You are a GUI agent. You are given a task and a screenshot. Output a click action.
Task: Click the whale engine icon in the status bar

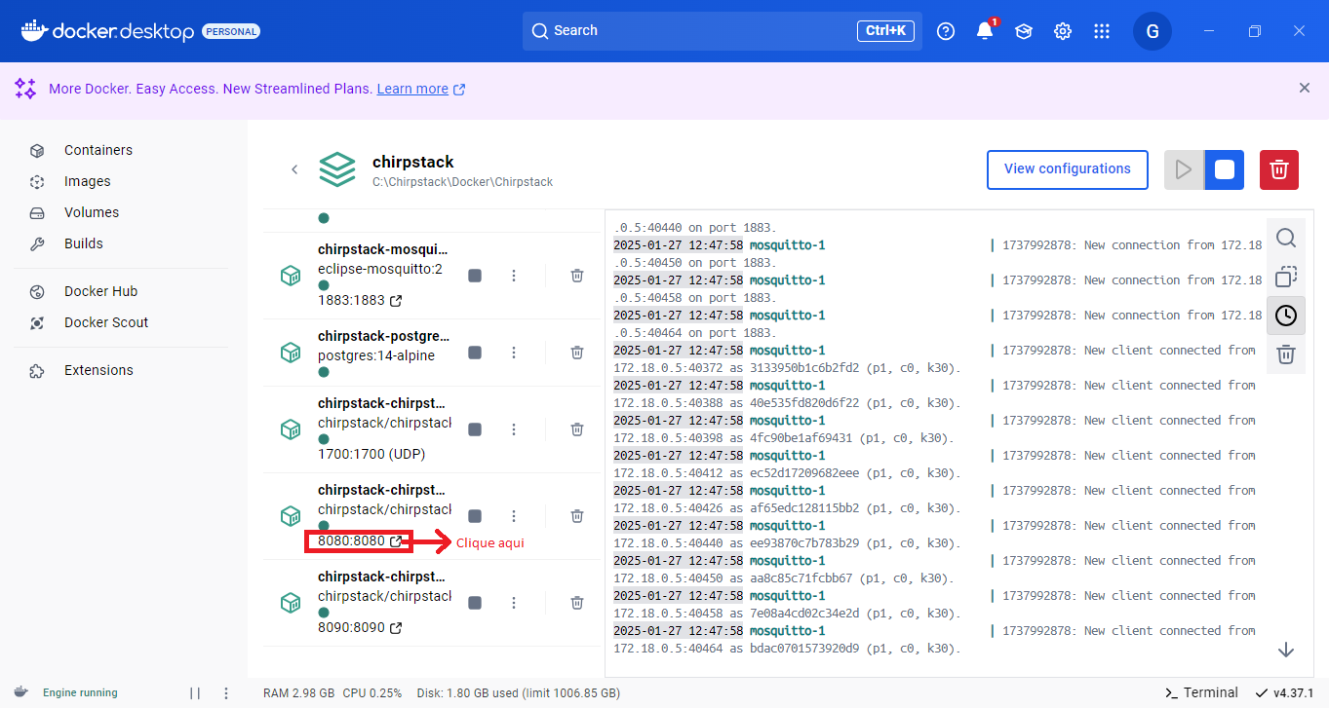click(x=20, y=693)
